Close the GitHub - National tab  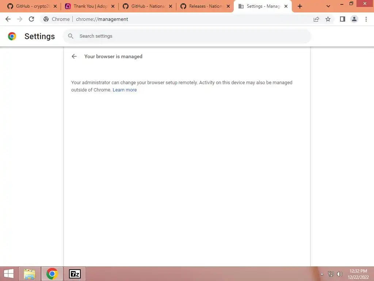[x=171, y=7]
